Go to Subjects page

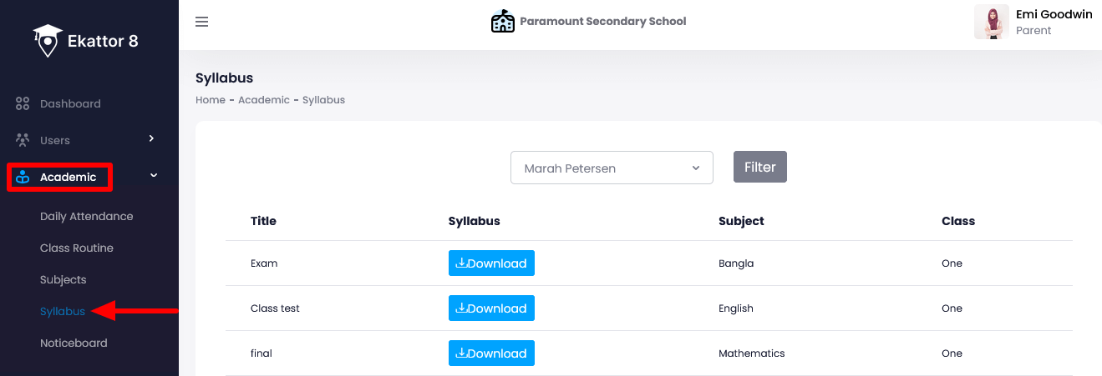(63, 279)
